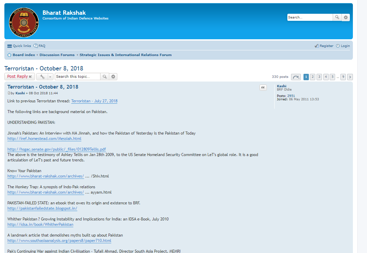
Task: Click the Register link
Action: [x=324, y=46]
